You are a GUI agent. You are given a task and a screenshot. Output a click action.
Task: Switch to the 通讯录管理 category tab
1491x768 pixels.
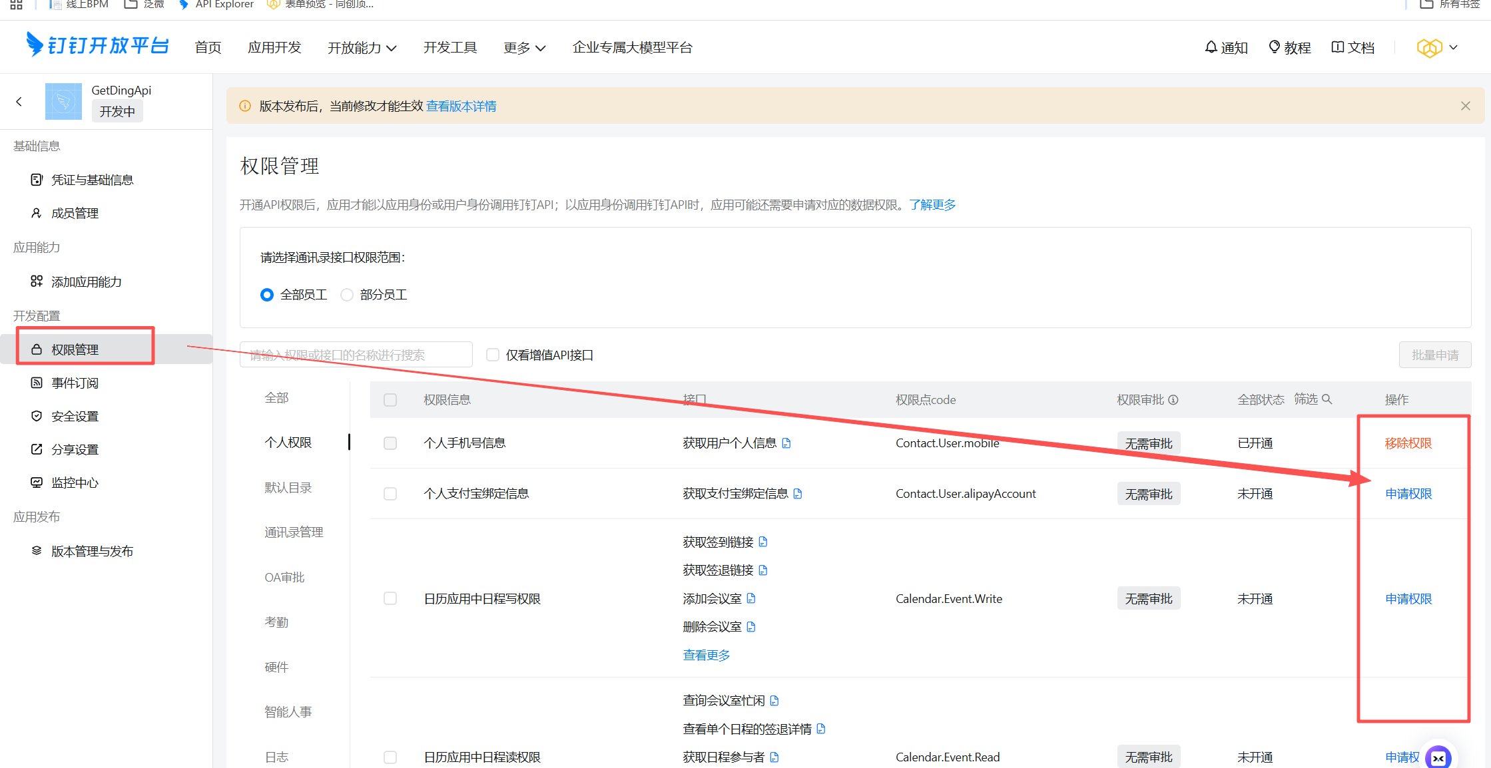(x=294, y=532)
